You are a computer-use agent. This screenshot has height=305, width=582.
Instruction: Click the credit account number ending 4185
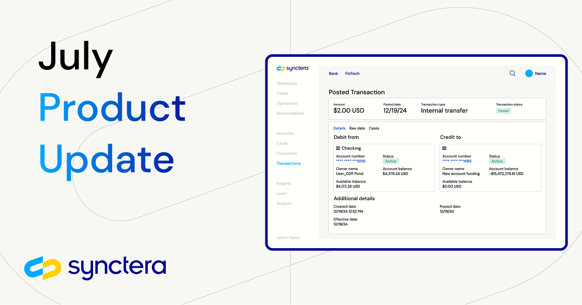457,161
